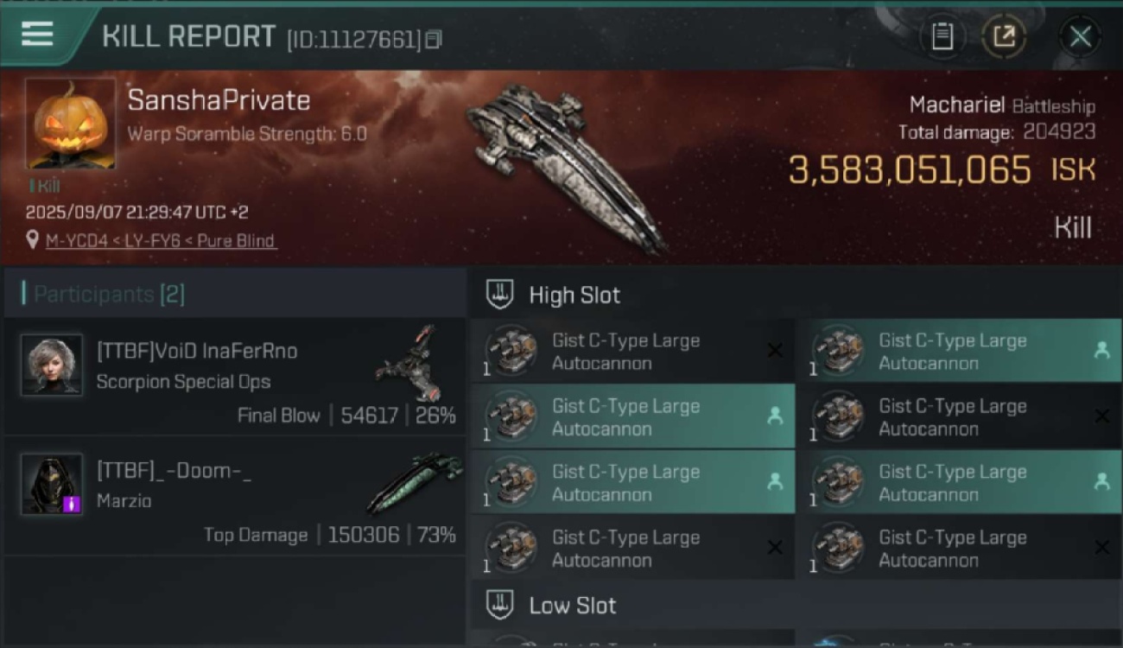Open the hamburger menu
The height and width of the screenshot is (648, 1123).
(37, 35)
